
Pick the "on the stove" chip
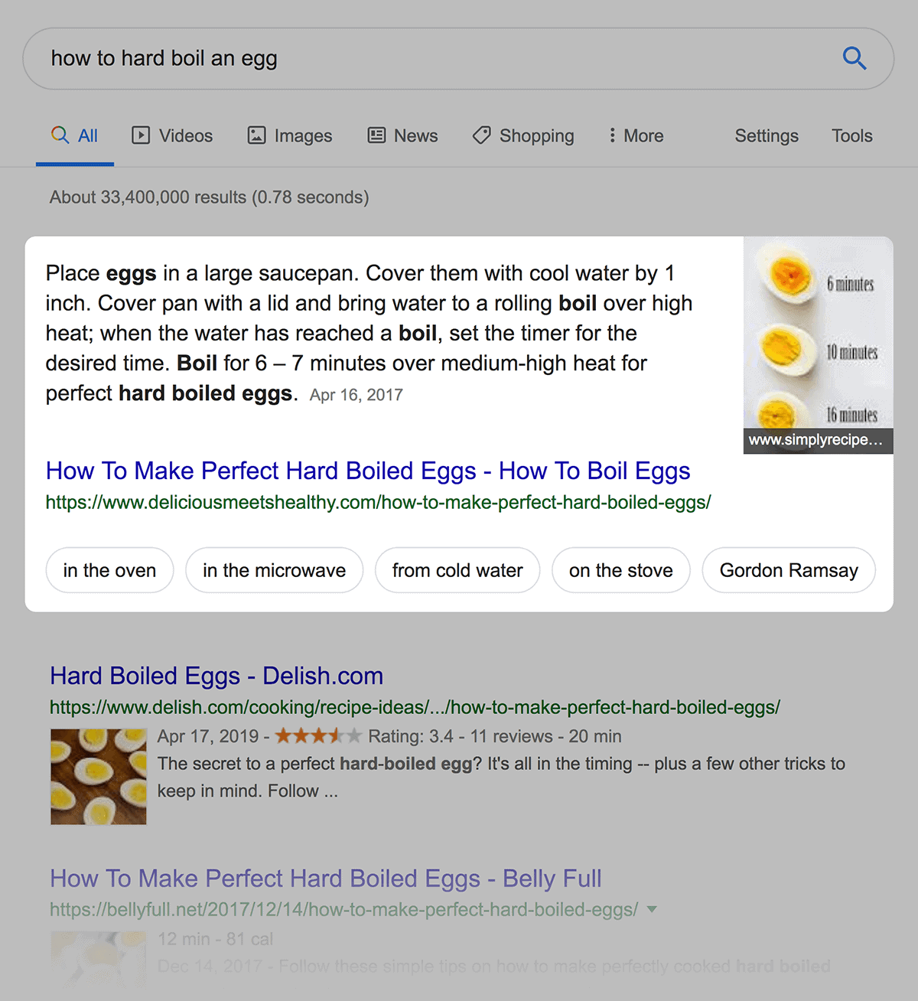tap(621, 570)
